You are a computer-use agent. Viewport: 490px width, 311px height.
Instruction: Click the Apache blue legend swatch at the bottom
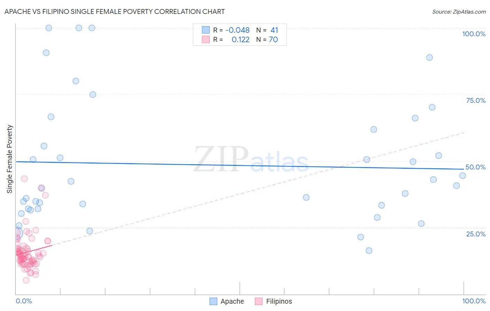[213, 301]
